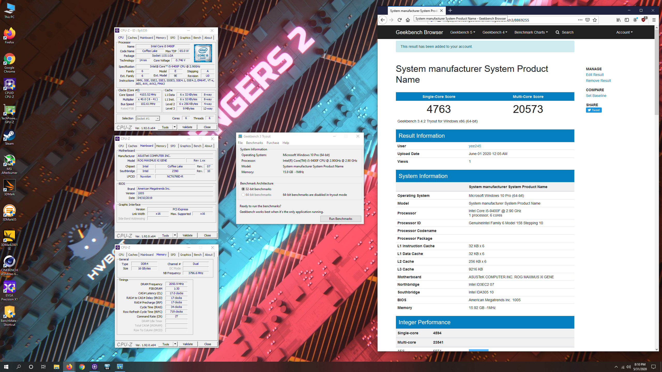This screenshot has width=662, height=372.
Task: Click Geekbench Browser search link
Action: [x=565, y=32]
